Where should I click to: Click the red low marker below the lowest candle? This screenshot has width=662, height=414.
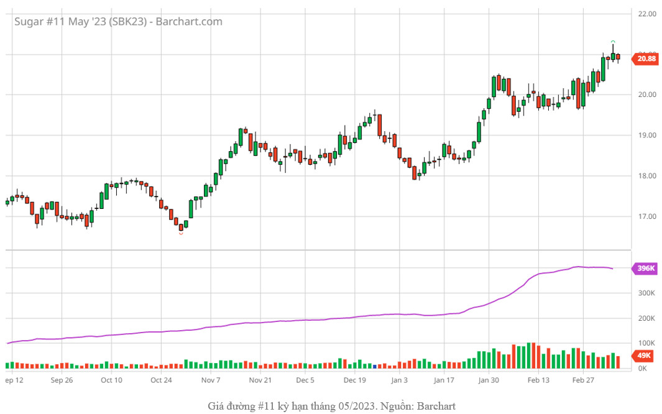pos(181,233)
